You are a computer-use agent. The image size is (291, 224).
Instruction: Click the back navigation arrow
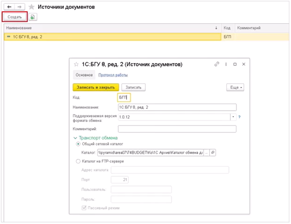(x=9, y=7)
